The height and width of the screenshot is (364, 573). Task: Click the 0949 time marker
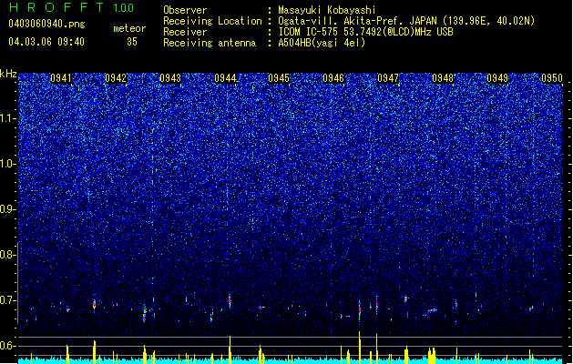tap(497, 78)
